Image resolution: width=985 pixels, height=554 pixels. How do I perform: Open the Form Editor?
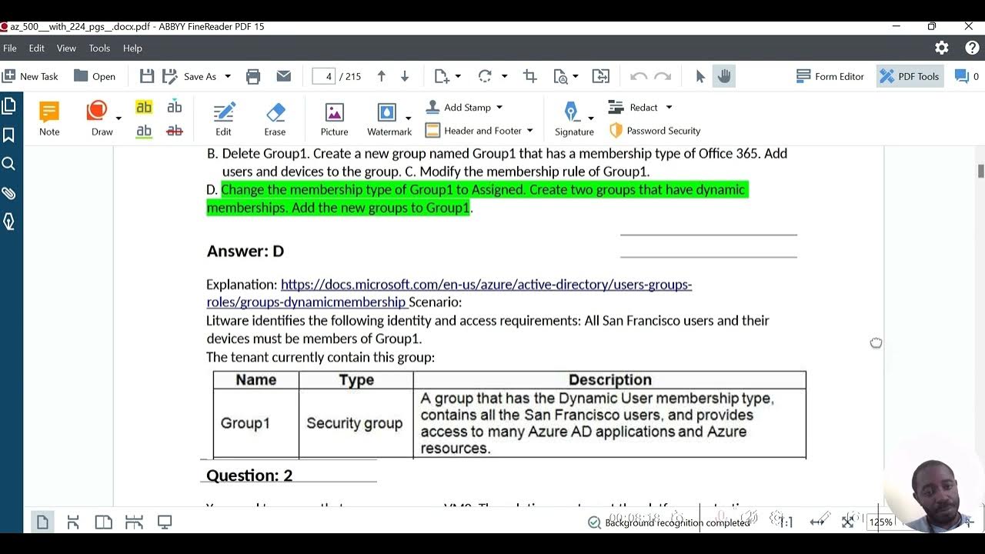pyautogui.click(x=830, y=76)
